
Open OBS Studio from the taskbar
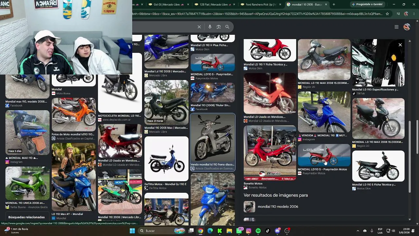[x=287, y=231]
